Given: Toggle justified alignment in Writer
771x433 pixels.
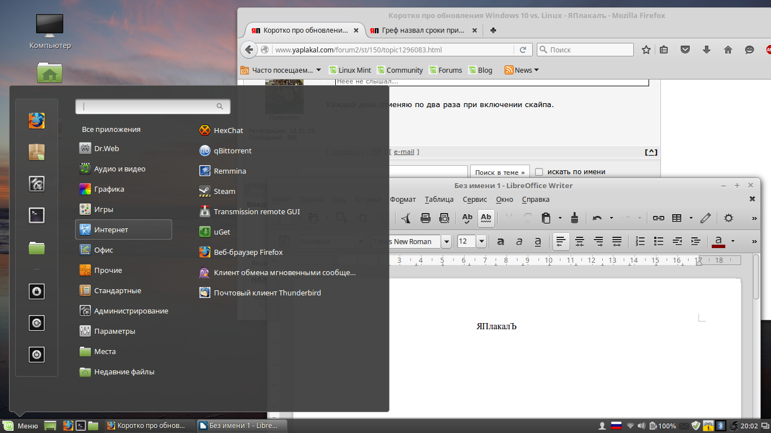Looking at the screenshot, I should click(617, 241).
